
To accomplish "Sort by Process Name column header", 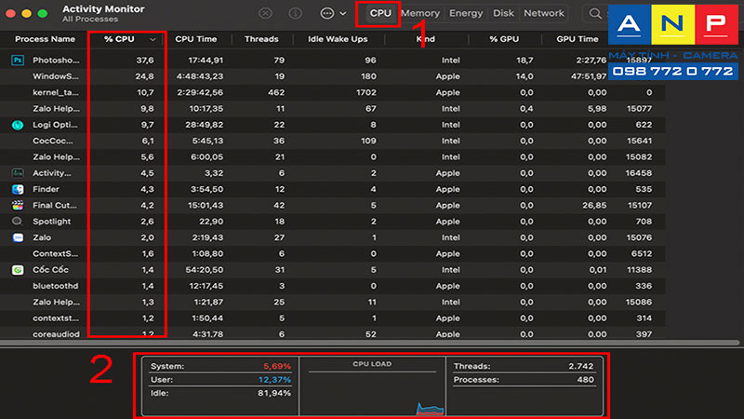I will coord(45,39).
